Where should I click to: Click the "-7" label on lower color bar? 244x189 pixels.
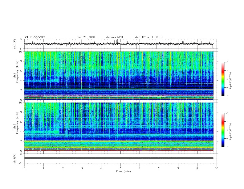[227, 147]
